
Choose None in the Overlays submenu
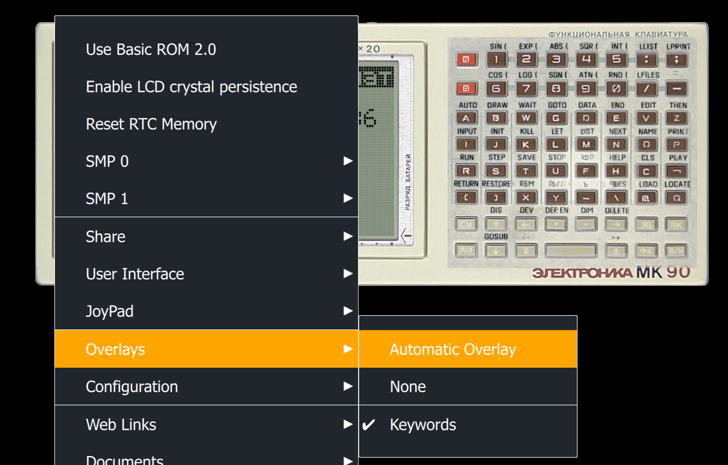tap(408, 387)
